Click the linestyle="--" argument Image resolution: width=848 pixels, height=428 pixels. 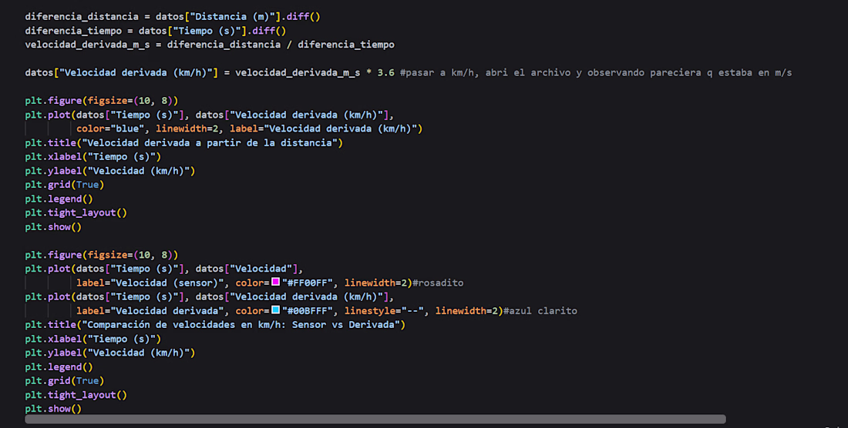click(x=384, y=311)
